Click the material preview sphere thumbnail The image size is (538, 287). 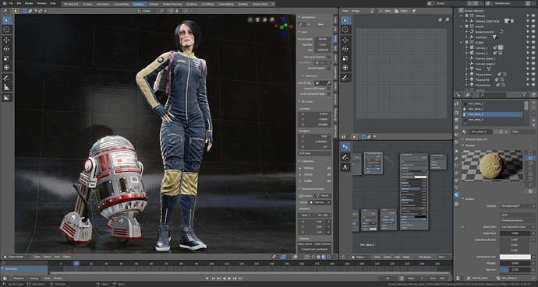[493, 166]
